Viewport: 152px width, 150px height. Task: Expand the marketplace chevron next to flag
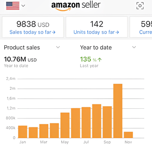pyautogui.click(x=23, y=6)
